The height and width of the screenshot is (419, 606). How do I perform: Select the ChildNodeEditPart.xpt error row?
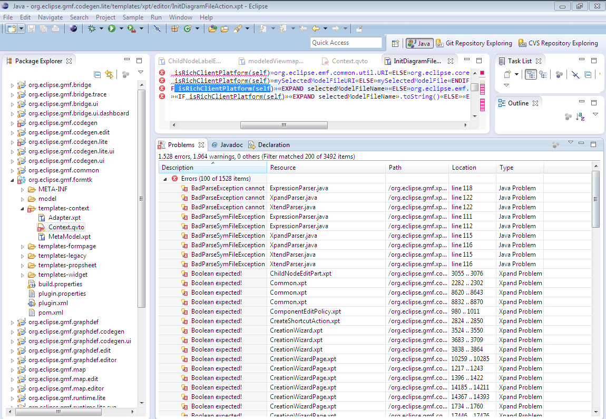coord(375,274)
